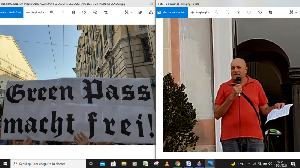Expand Edit & Create dropdown arrow, left window
The image size is (300, 168).
pos(132,12)
